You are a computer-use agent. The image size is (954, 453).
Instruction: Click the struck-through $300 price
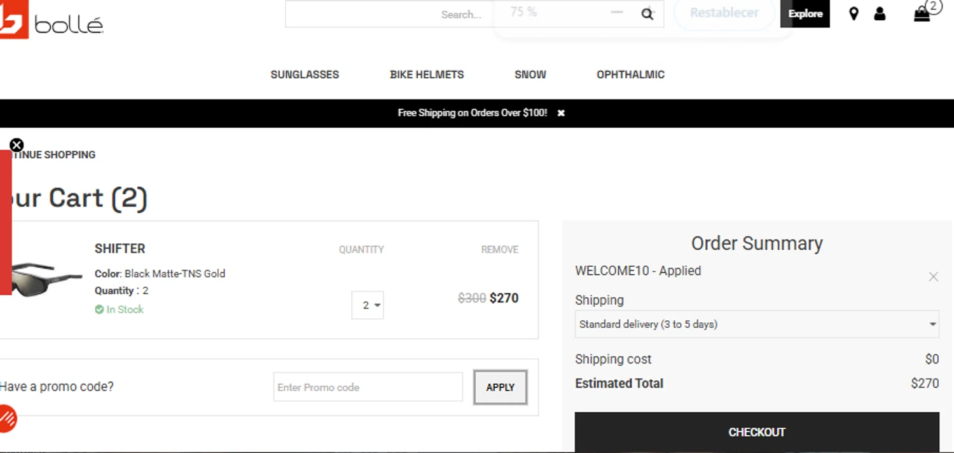tap(472, 298)
